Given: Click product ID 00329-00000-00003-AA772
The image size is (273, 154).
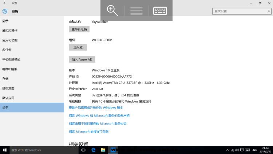Looking at the screenshot, I should (x=112, y=76).
